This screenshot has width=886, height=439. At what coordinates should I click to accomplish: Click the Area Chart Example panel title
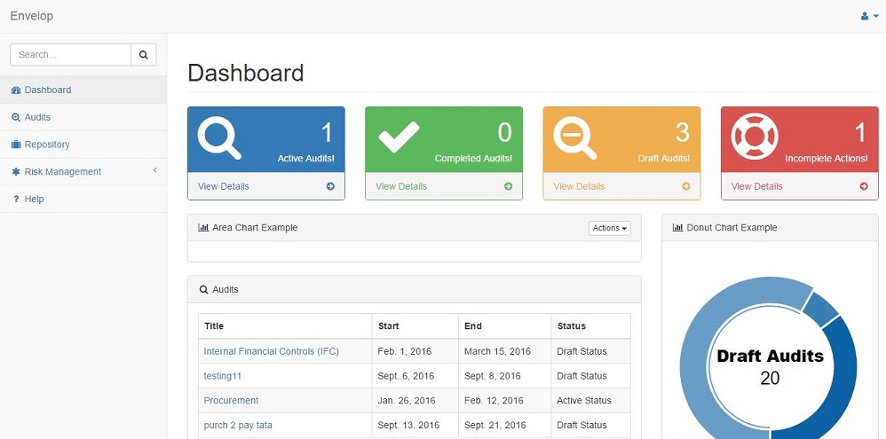pyautogui.click(x=255, y=227)
